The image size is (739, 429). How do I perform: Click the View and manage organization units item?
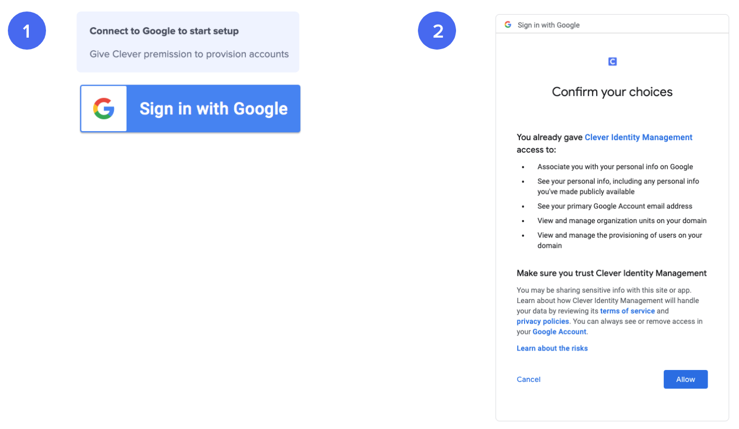click(622, 221)
